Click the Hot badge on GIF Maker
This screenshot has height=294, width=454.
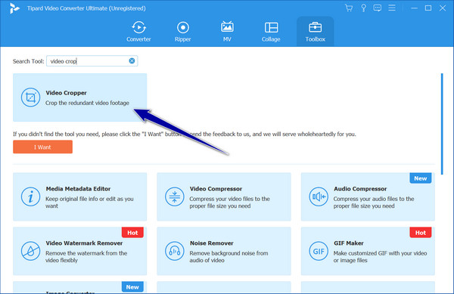click(421, 233)
